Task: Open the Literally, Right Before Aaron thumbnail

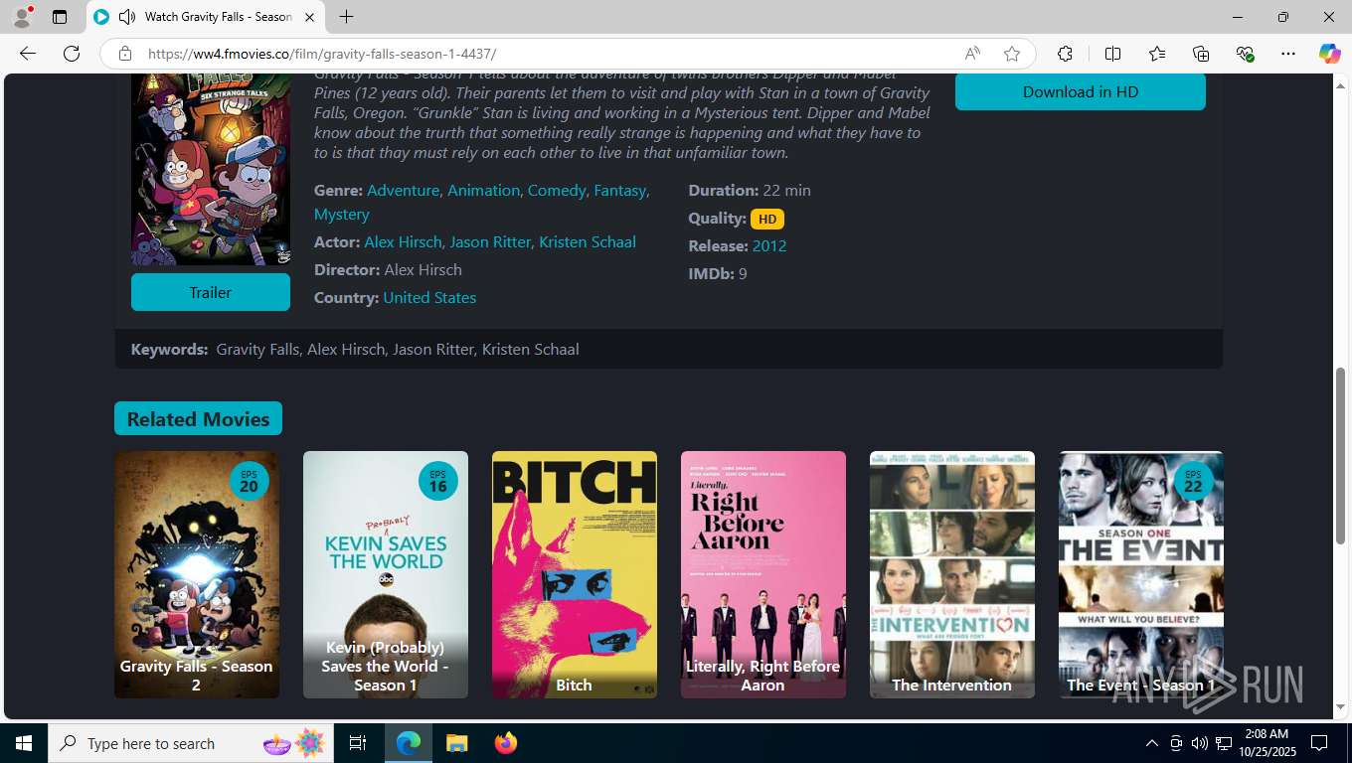Action: click(763, 574)
